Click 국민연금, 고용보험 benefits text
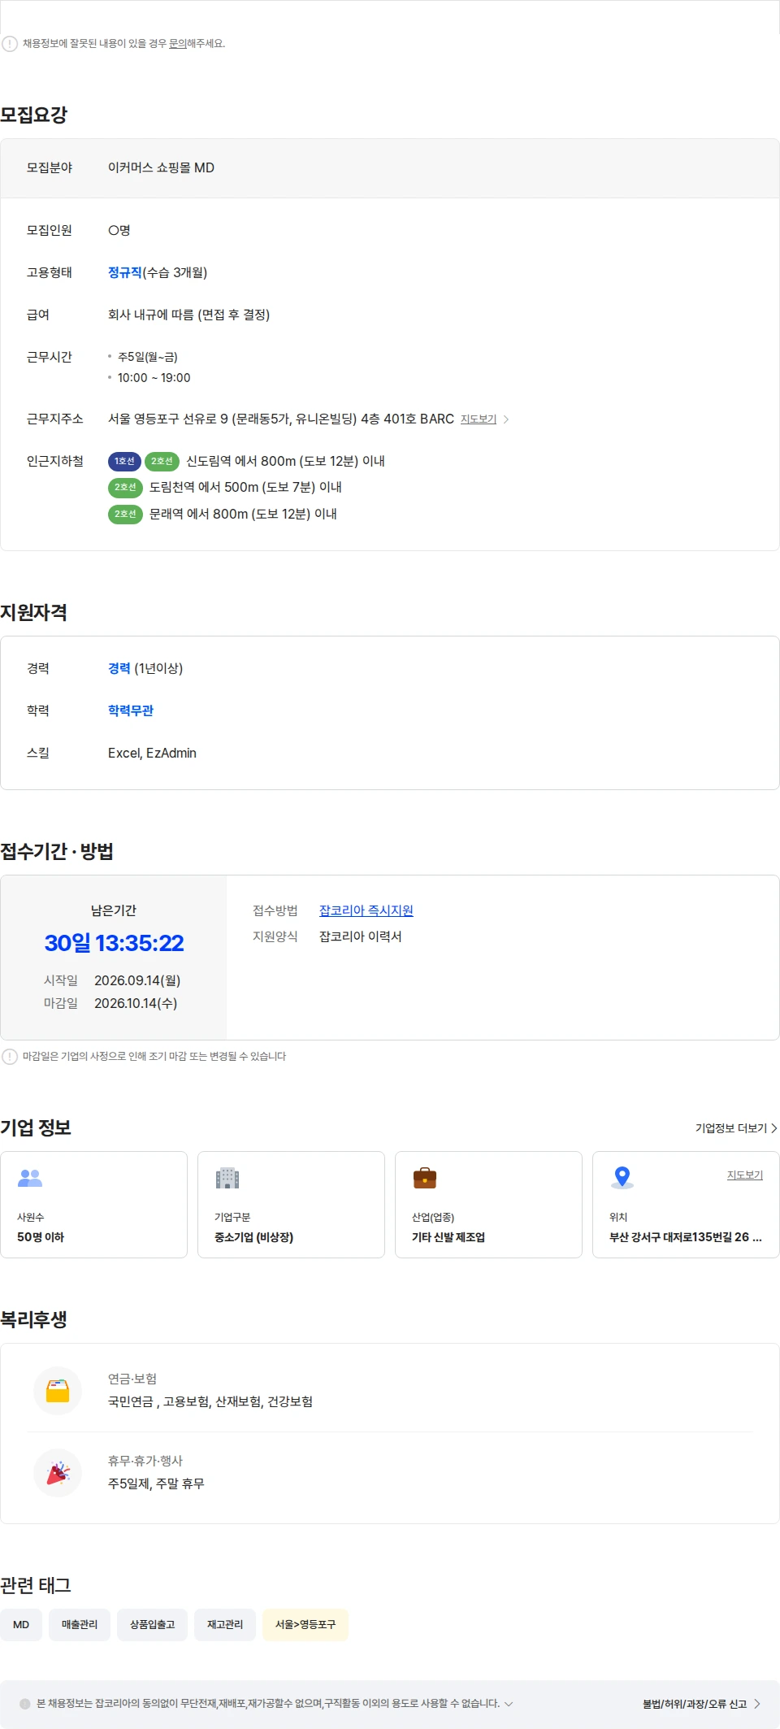The height and width of the screenshot is (1729, 780). tap(210, 1402)
